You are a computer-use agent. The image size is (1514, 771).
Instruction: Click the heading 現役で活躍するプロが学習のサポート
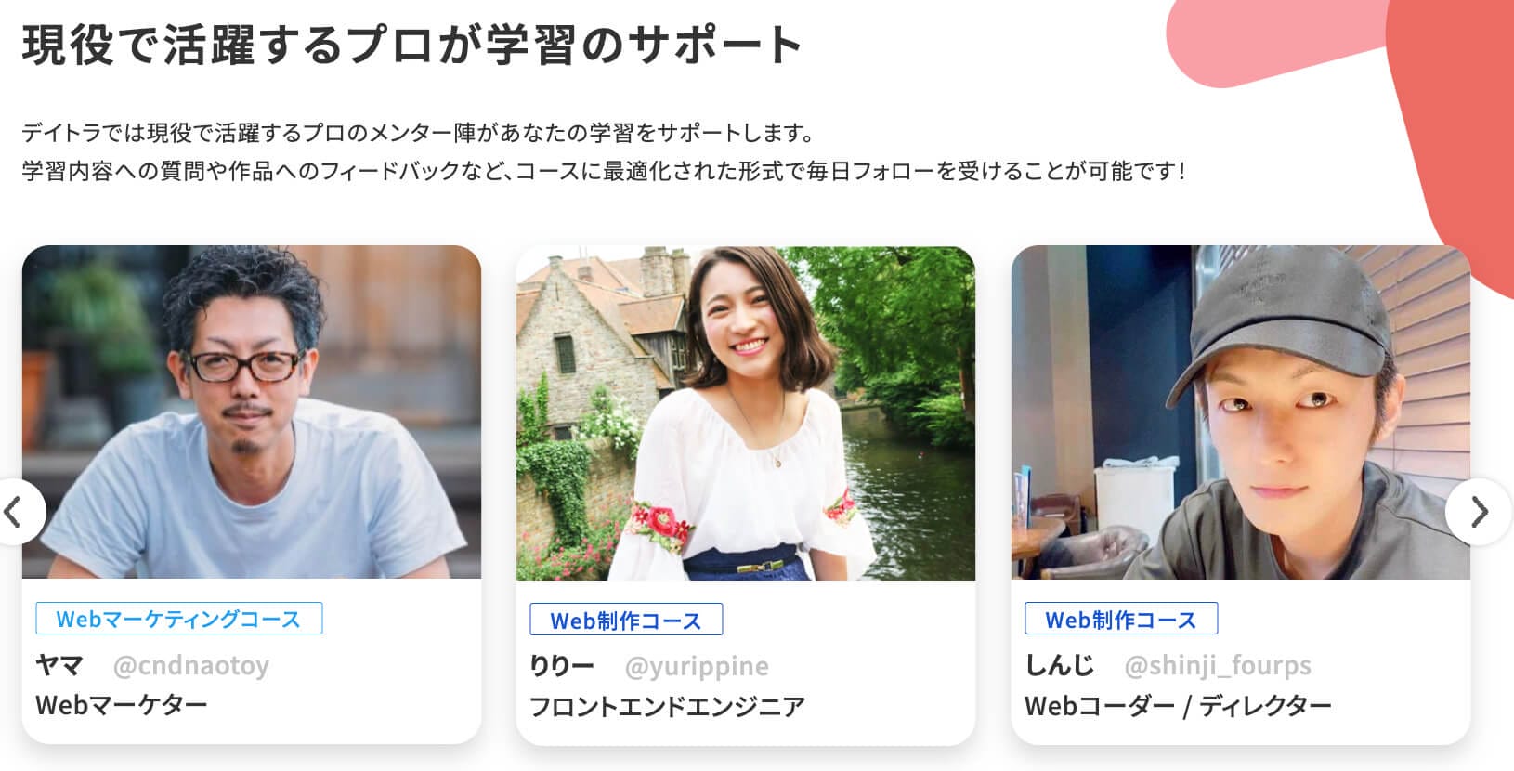pos(412,45)
